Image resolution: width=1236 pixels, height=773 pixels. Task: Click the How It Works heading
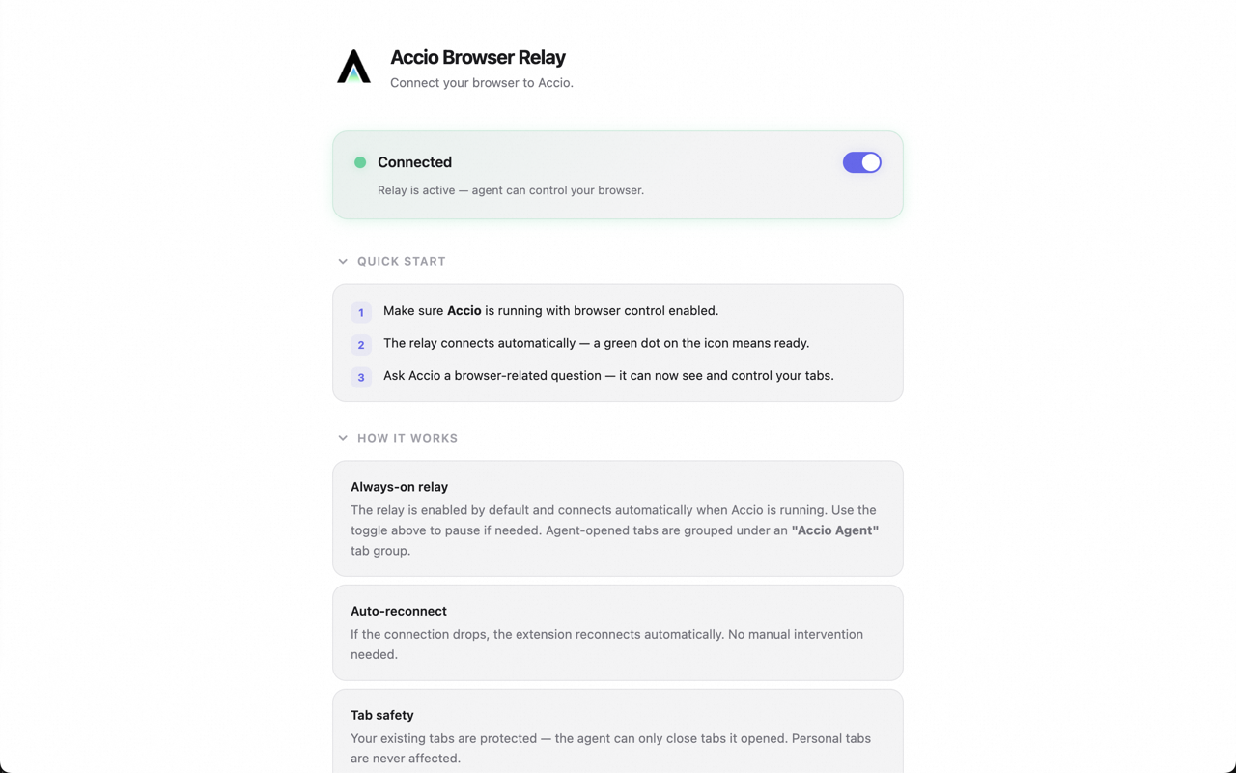pos(407,438)
